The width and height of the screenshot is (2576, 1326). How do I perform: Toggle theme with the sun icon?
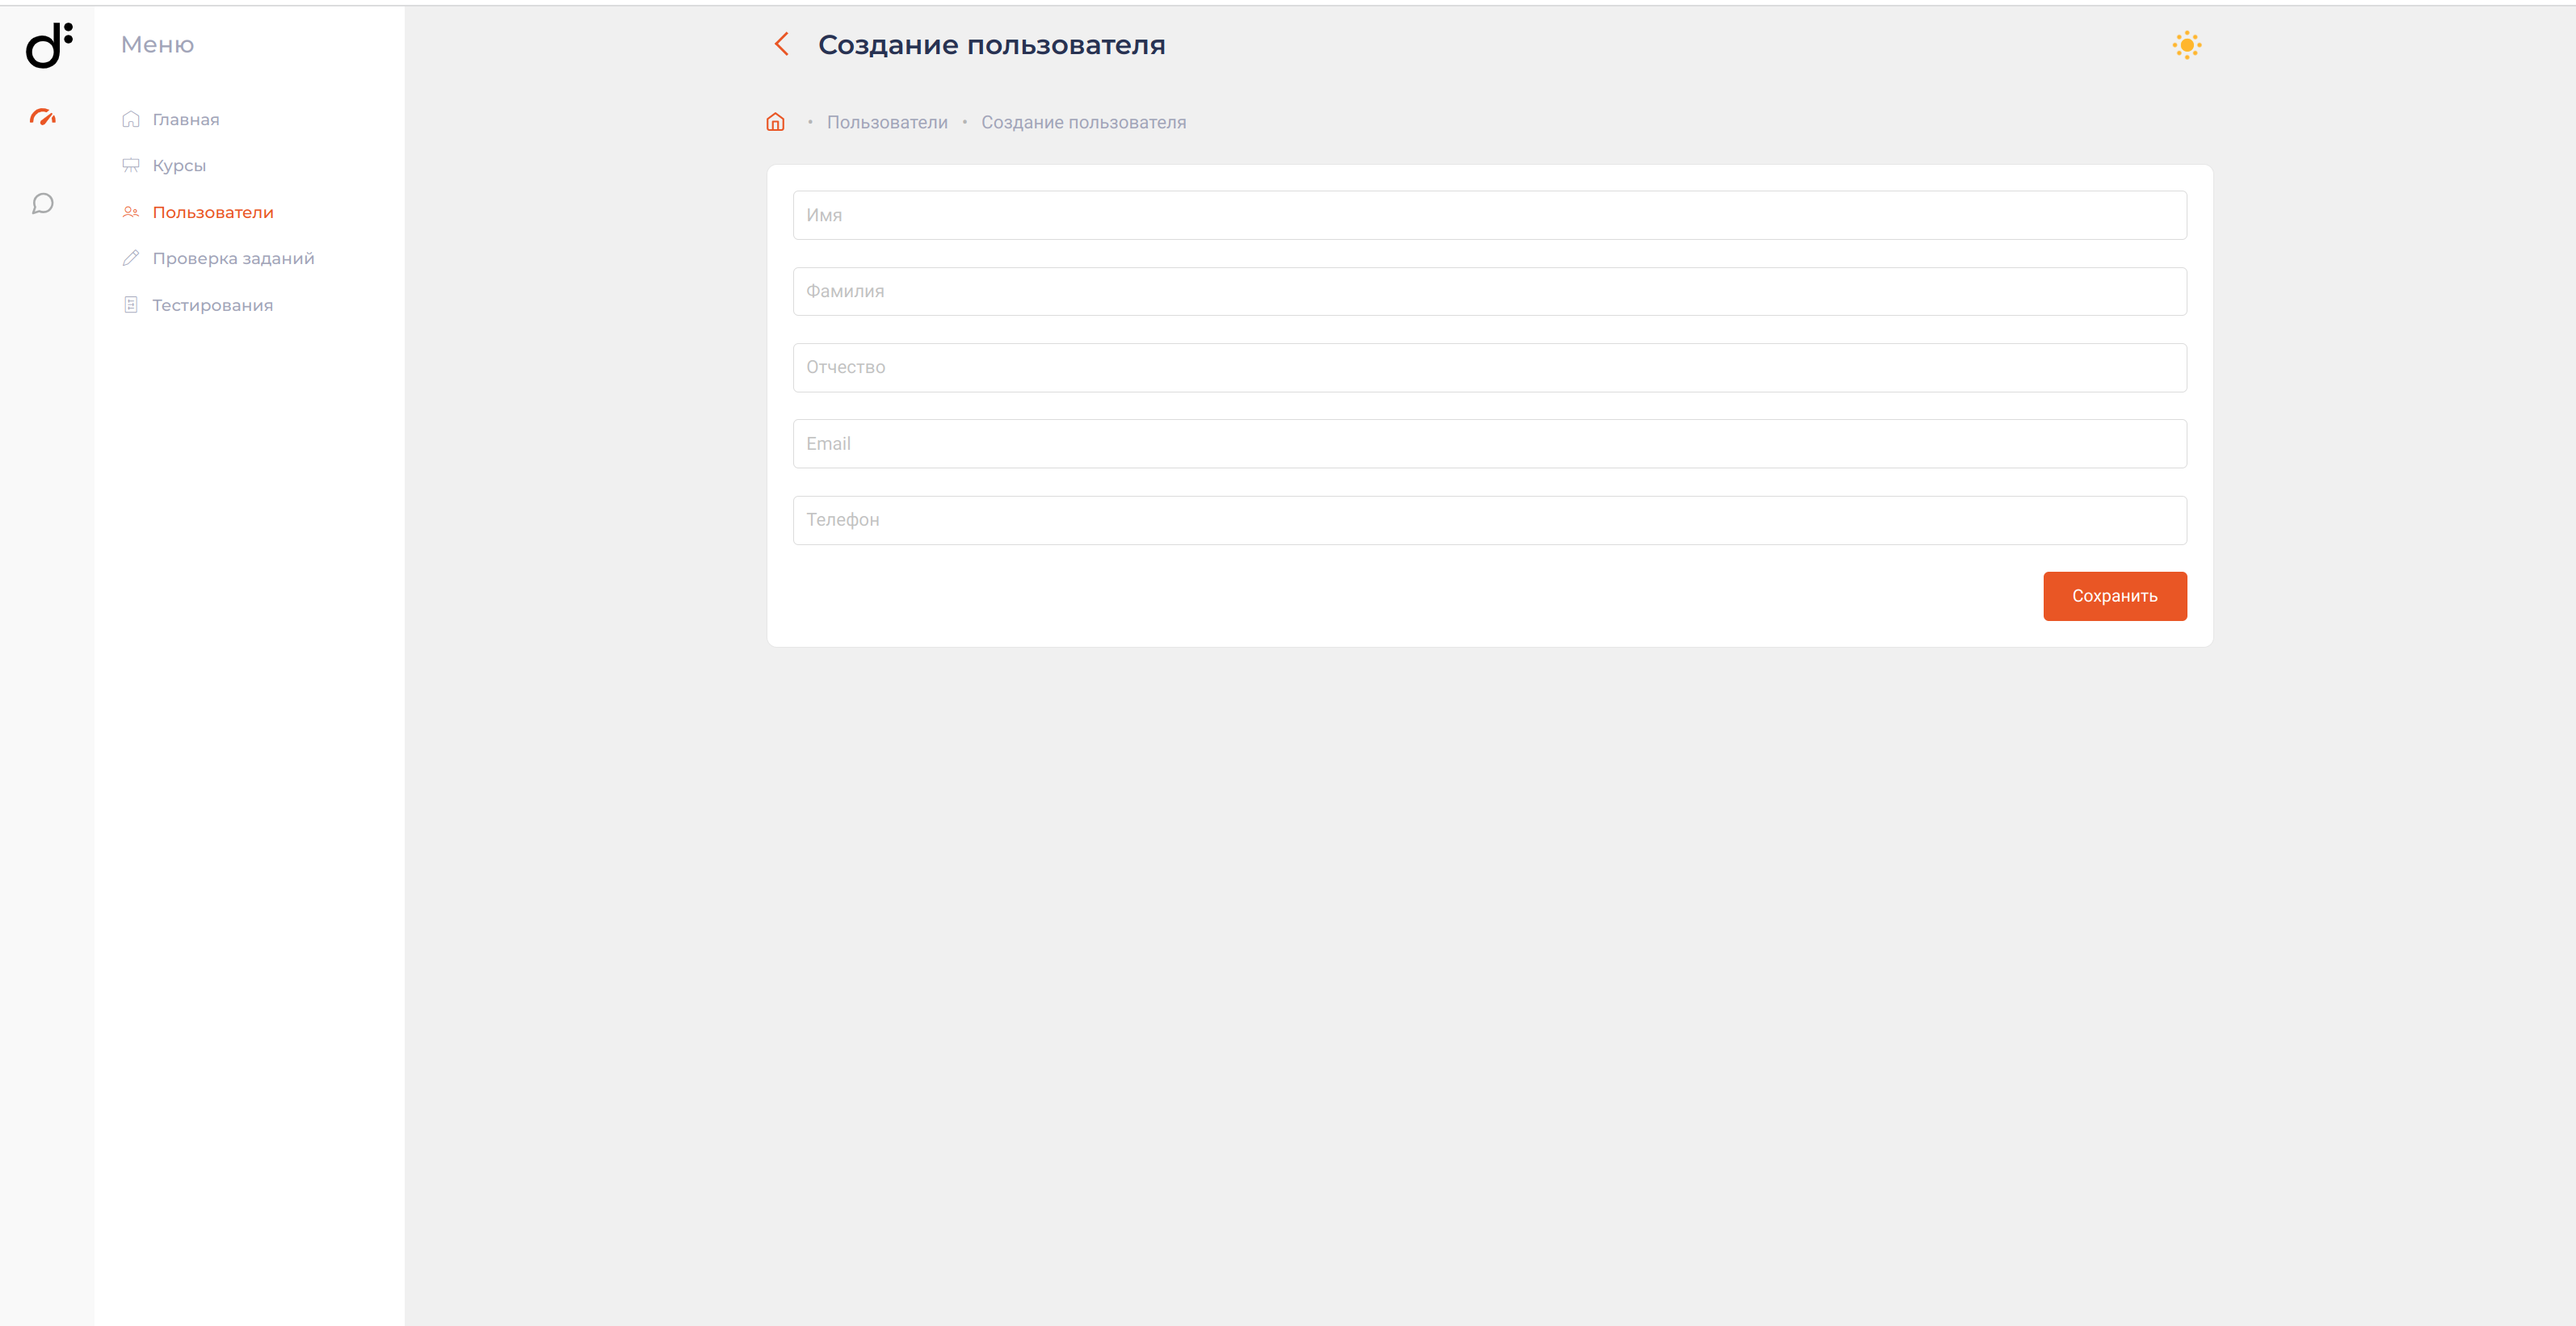[2186, 45]
